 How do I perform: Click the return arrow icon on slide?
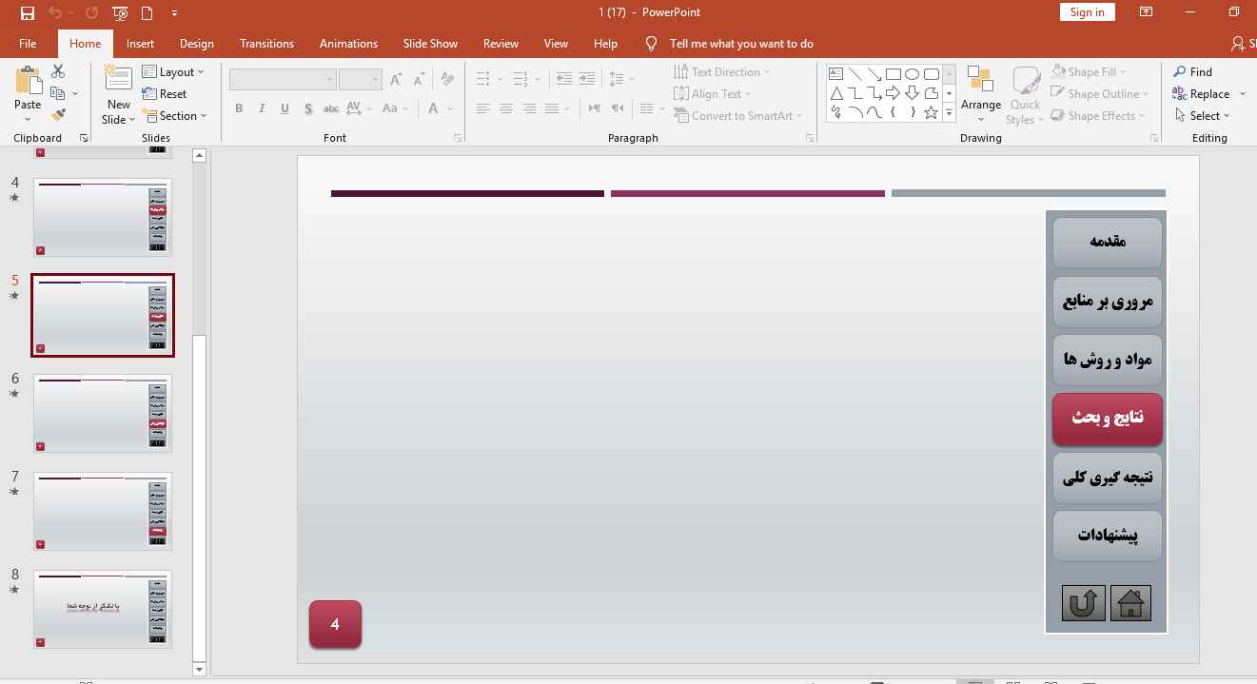click(1083, 603)
